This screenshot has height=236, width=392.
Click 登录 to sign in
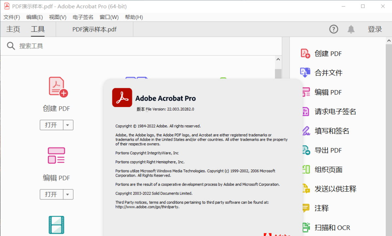coord(375,29)
